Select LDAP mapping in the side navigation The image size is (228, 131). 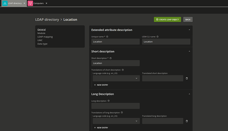(45, 37)
